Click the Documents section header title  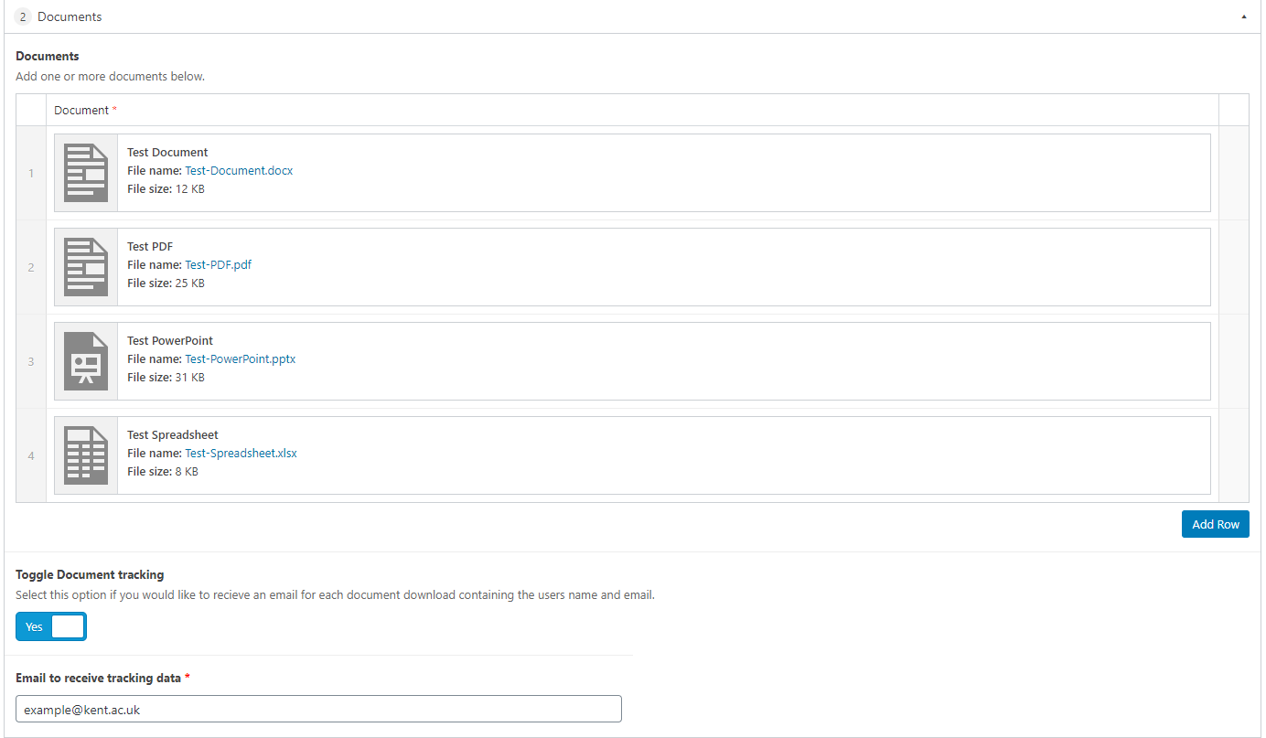70,16
